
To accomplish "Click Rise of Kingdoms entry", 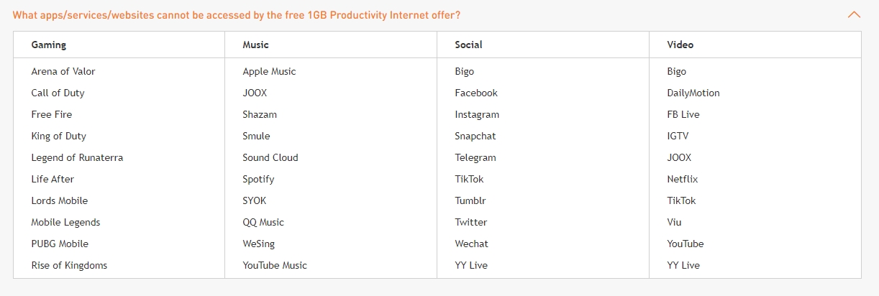I will point(69,265).
